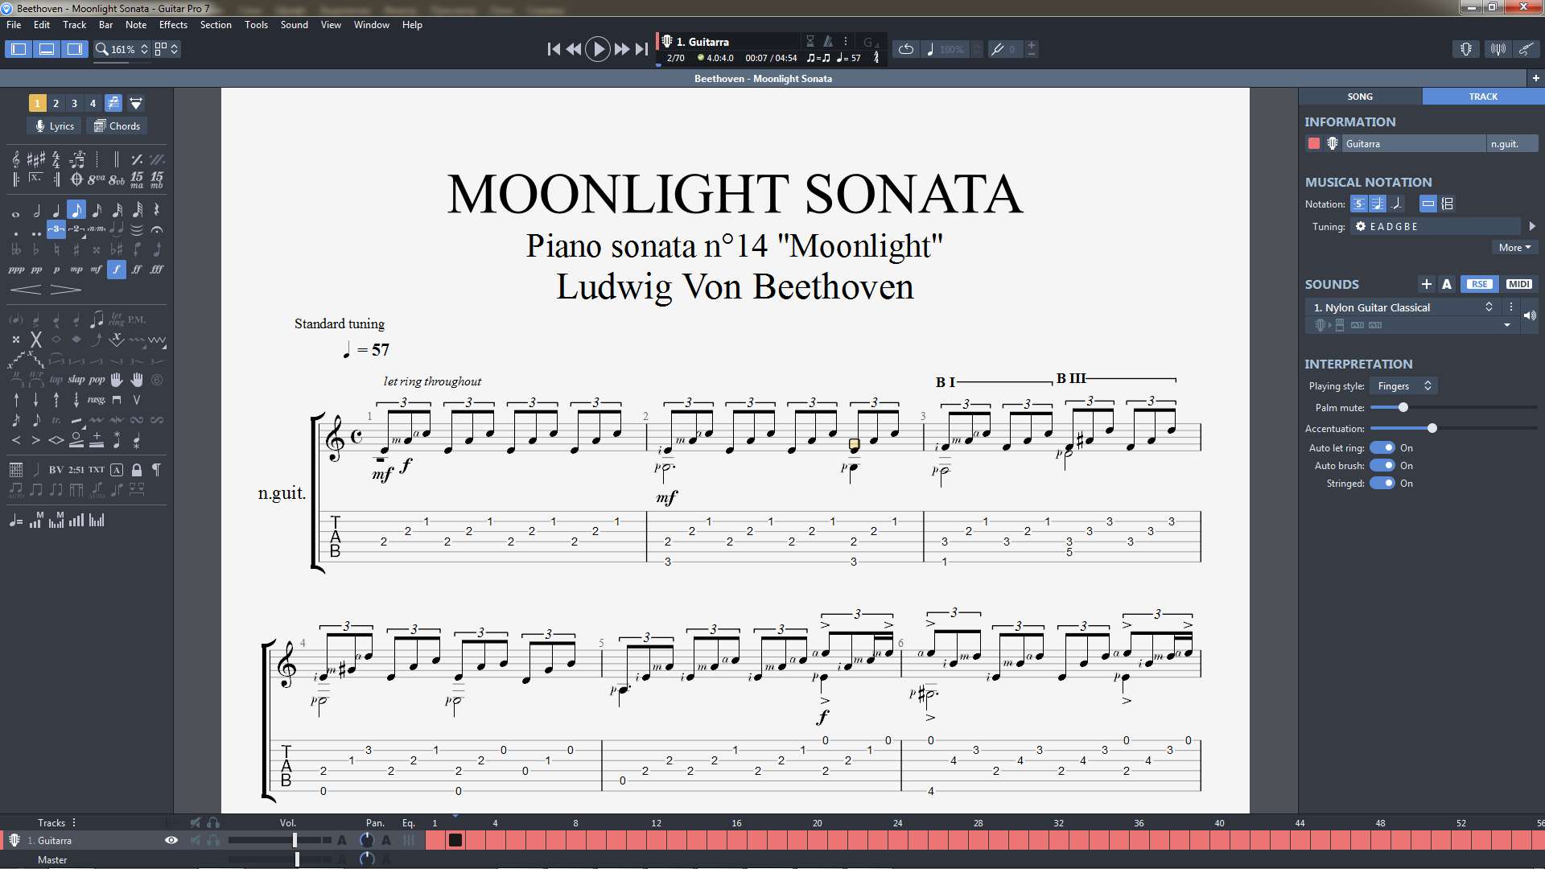Select half note duration
Image resolution: width=1545 pixels, height=869 pixels.
(x=36, y=211)
